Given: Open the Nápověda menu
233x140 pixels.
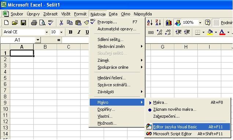Looking at the screenshot, I should pos(143,14).
